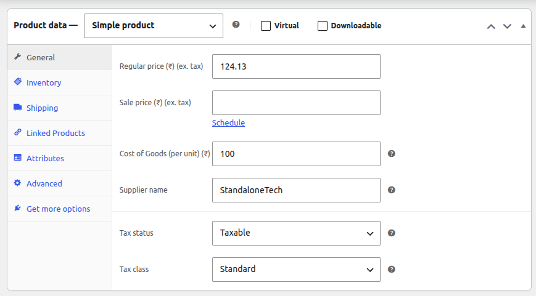The height and width of the screenshot is (296, 536).
Task: Switch to the Shipping tab
Action: click(59, 108)
